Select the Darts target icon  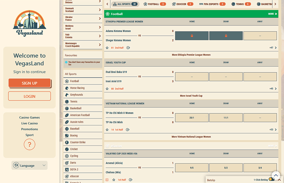pyautogui.click(x=67, y=163)
